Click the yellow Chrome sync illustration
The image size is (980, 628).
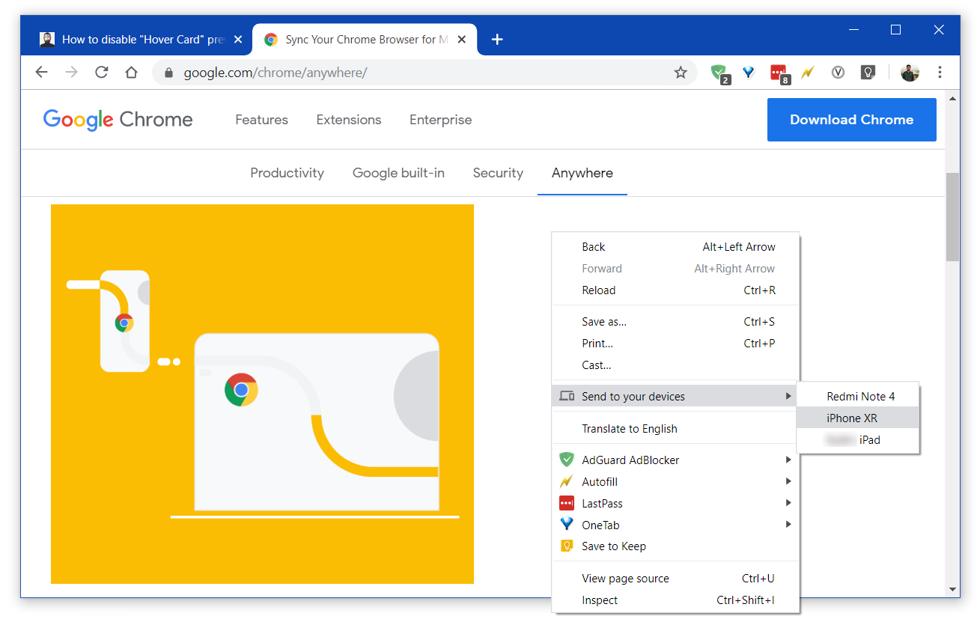coord(262,394)
